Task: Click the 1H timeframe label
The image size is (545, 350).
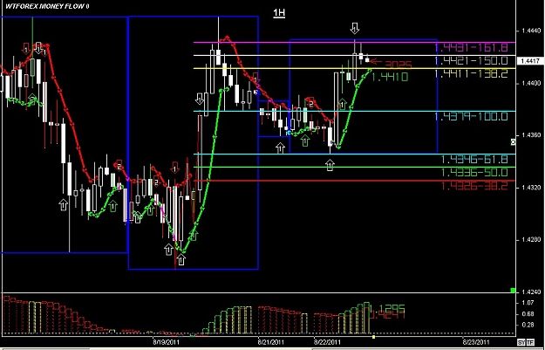Action: point(279,13)
